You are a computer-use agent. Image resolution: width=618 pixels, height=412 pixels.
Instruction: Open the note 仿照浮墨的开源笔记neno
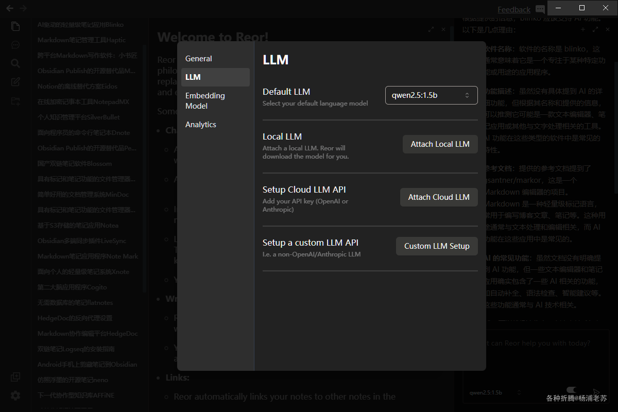(73, 380)
